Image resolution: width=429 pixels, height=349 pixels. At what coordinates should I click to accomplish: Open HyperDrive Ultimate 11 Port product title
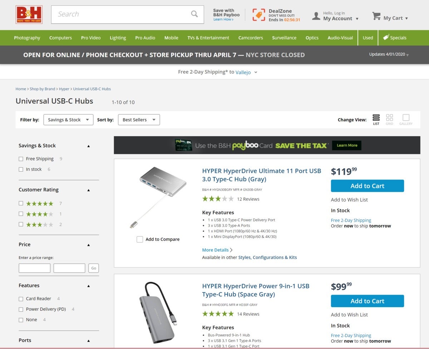262,175
